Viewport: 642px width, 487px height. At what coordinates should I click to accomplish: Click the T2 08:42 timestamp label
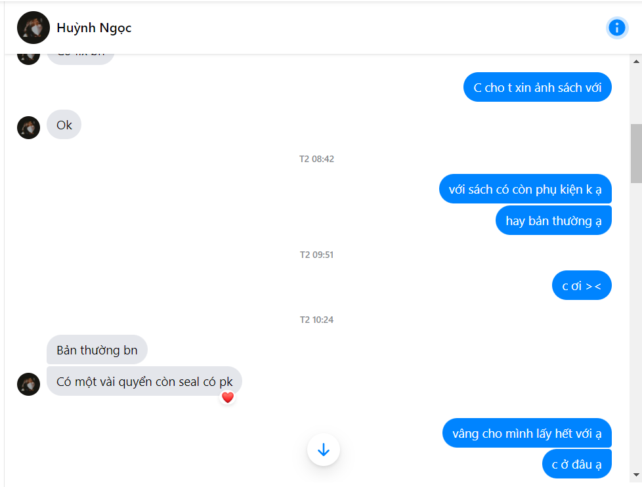(x=316, y=159)
